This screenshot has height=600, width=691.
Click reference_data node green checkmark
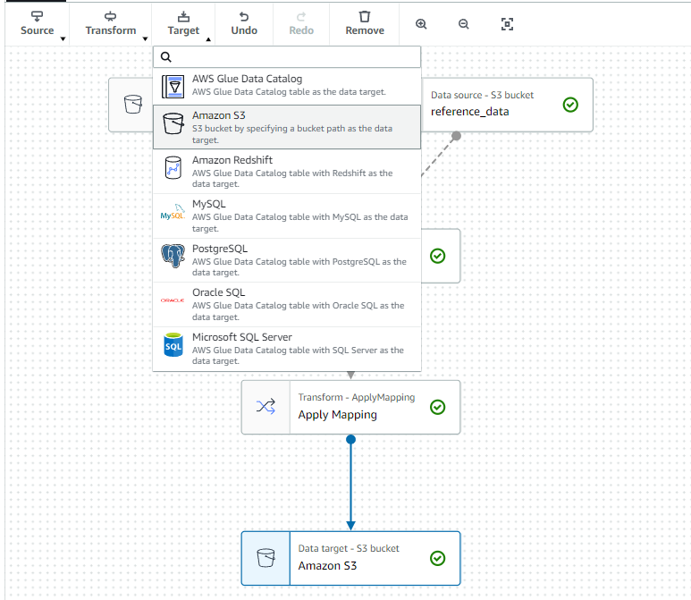[x=570, y=105]
